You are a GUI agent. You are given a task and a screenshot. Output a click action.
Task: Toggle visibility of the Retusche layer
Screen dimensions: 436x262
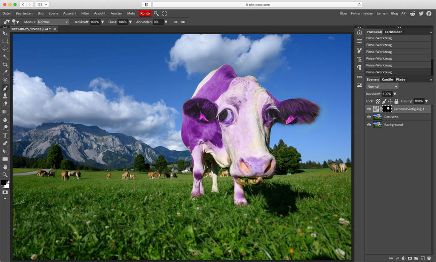click(369, 117)
